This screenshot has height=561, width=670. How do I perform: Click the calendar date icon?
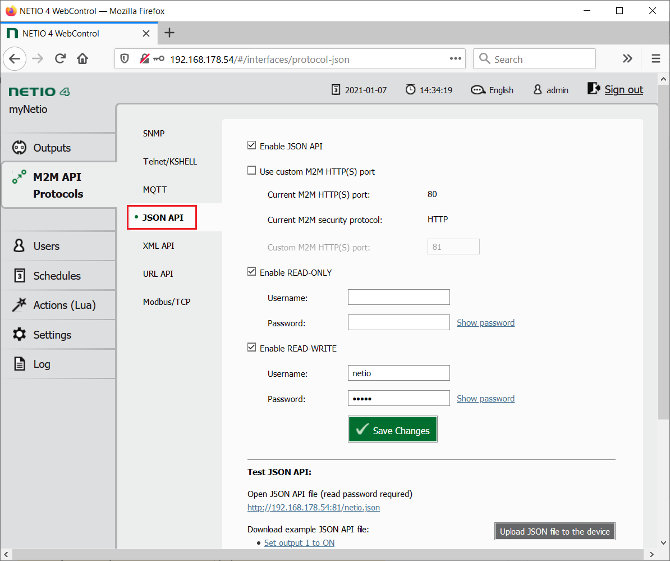336,90
